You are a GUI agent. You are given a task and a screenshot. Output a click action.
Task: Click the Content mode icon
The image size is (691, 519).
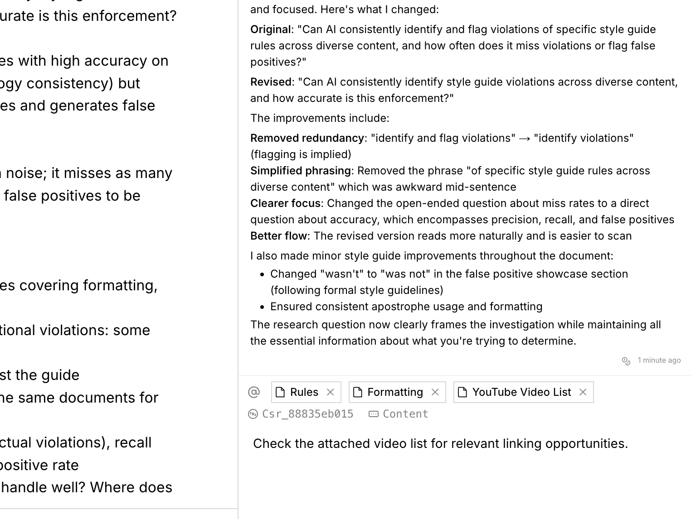(x=374, y=414)
